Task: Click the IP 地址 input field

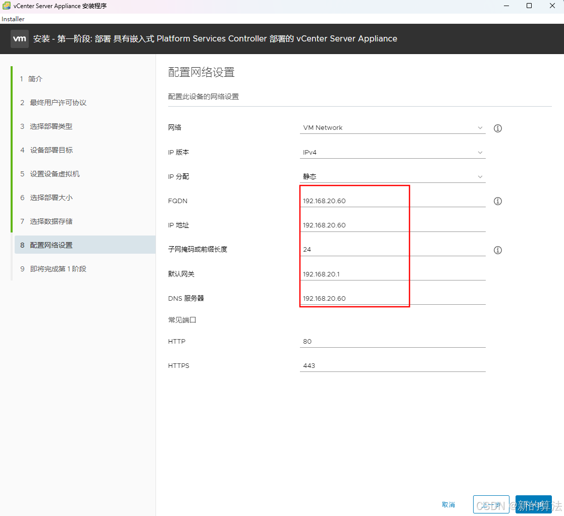Action: point(392,225)
